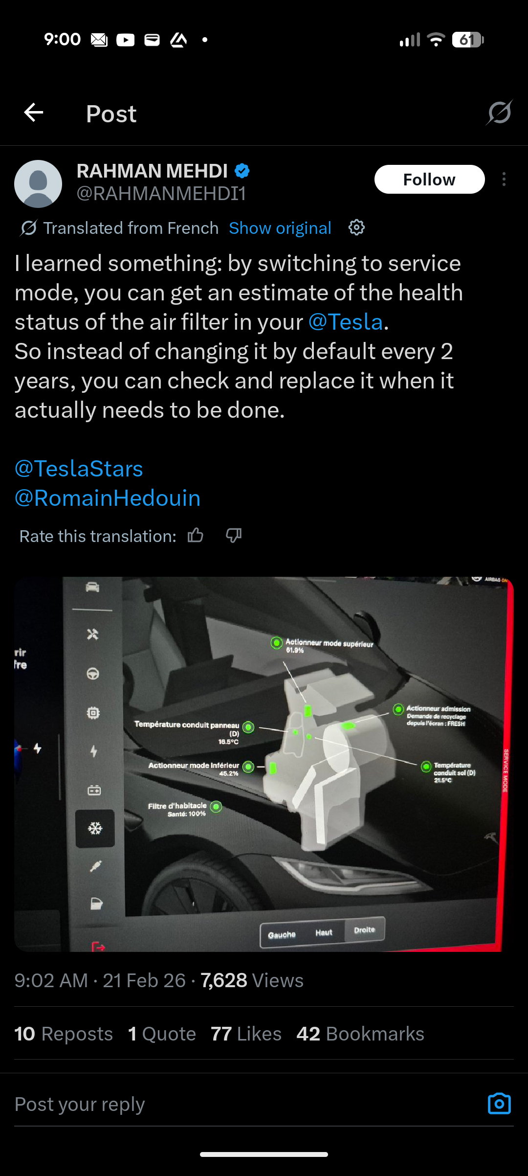
Task: View the 1 Quote list
Action: coord(162,1034)
